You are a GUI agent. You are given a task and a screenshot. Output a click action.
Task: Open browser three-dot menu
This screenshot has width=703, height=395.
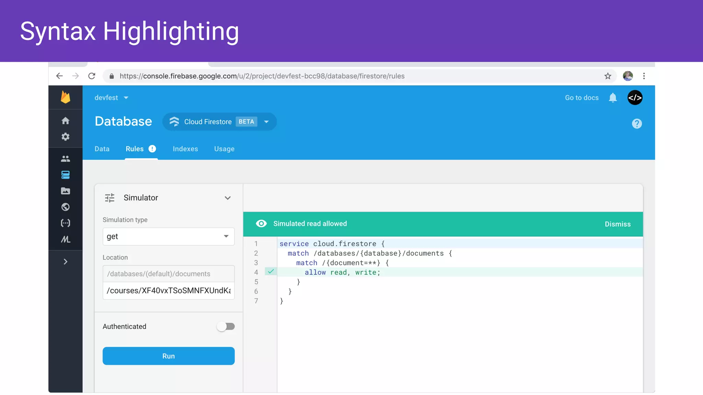pyautogui.click(x=644, y=76)
